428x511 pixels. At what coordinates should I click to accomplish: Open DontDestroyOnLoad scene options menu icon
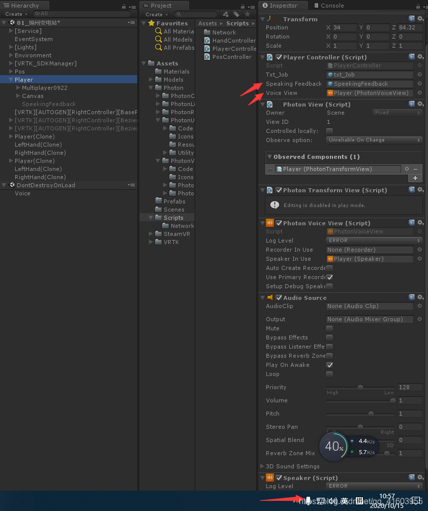[131, 185]
